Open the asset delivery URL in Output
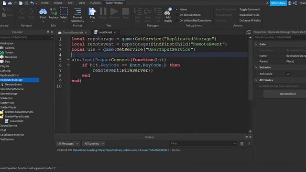The width and height of the screenshot is (306, 172). click(x=133, y=150)
